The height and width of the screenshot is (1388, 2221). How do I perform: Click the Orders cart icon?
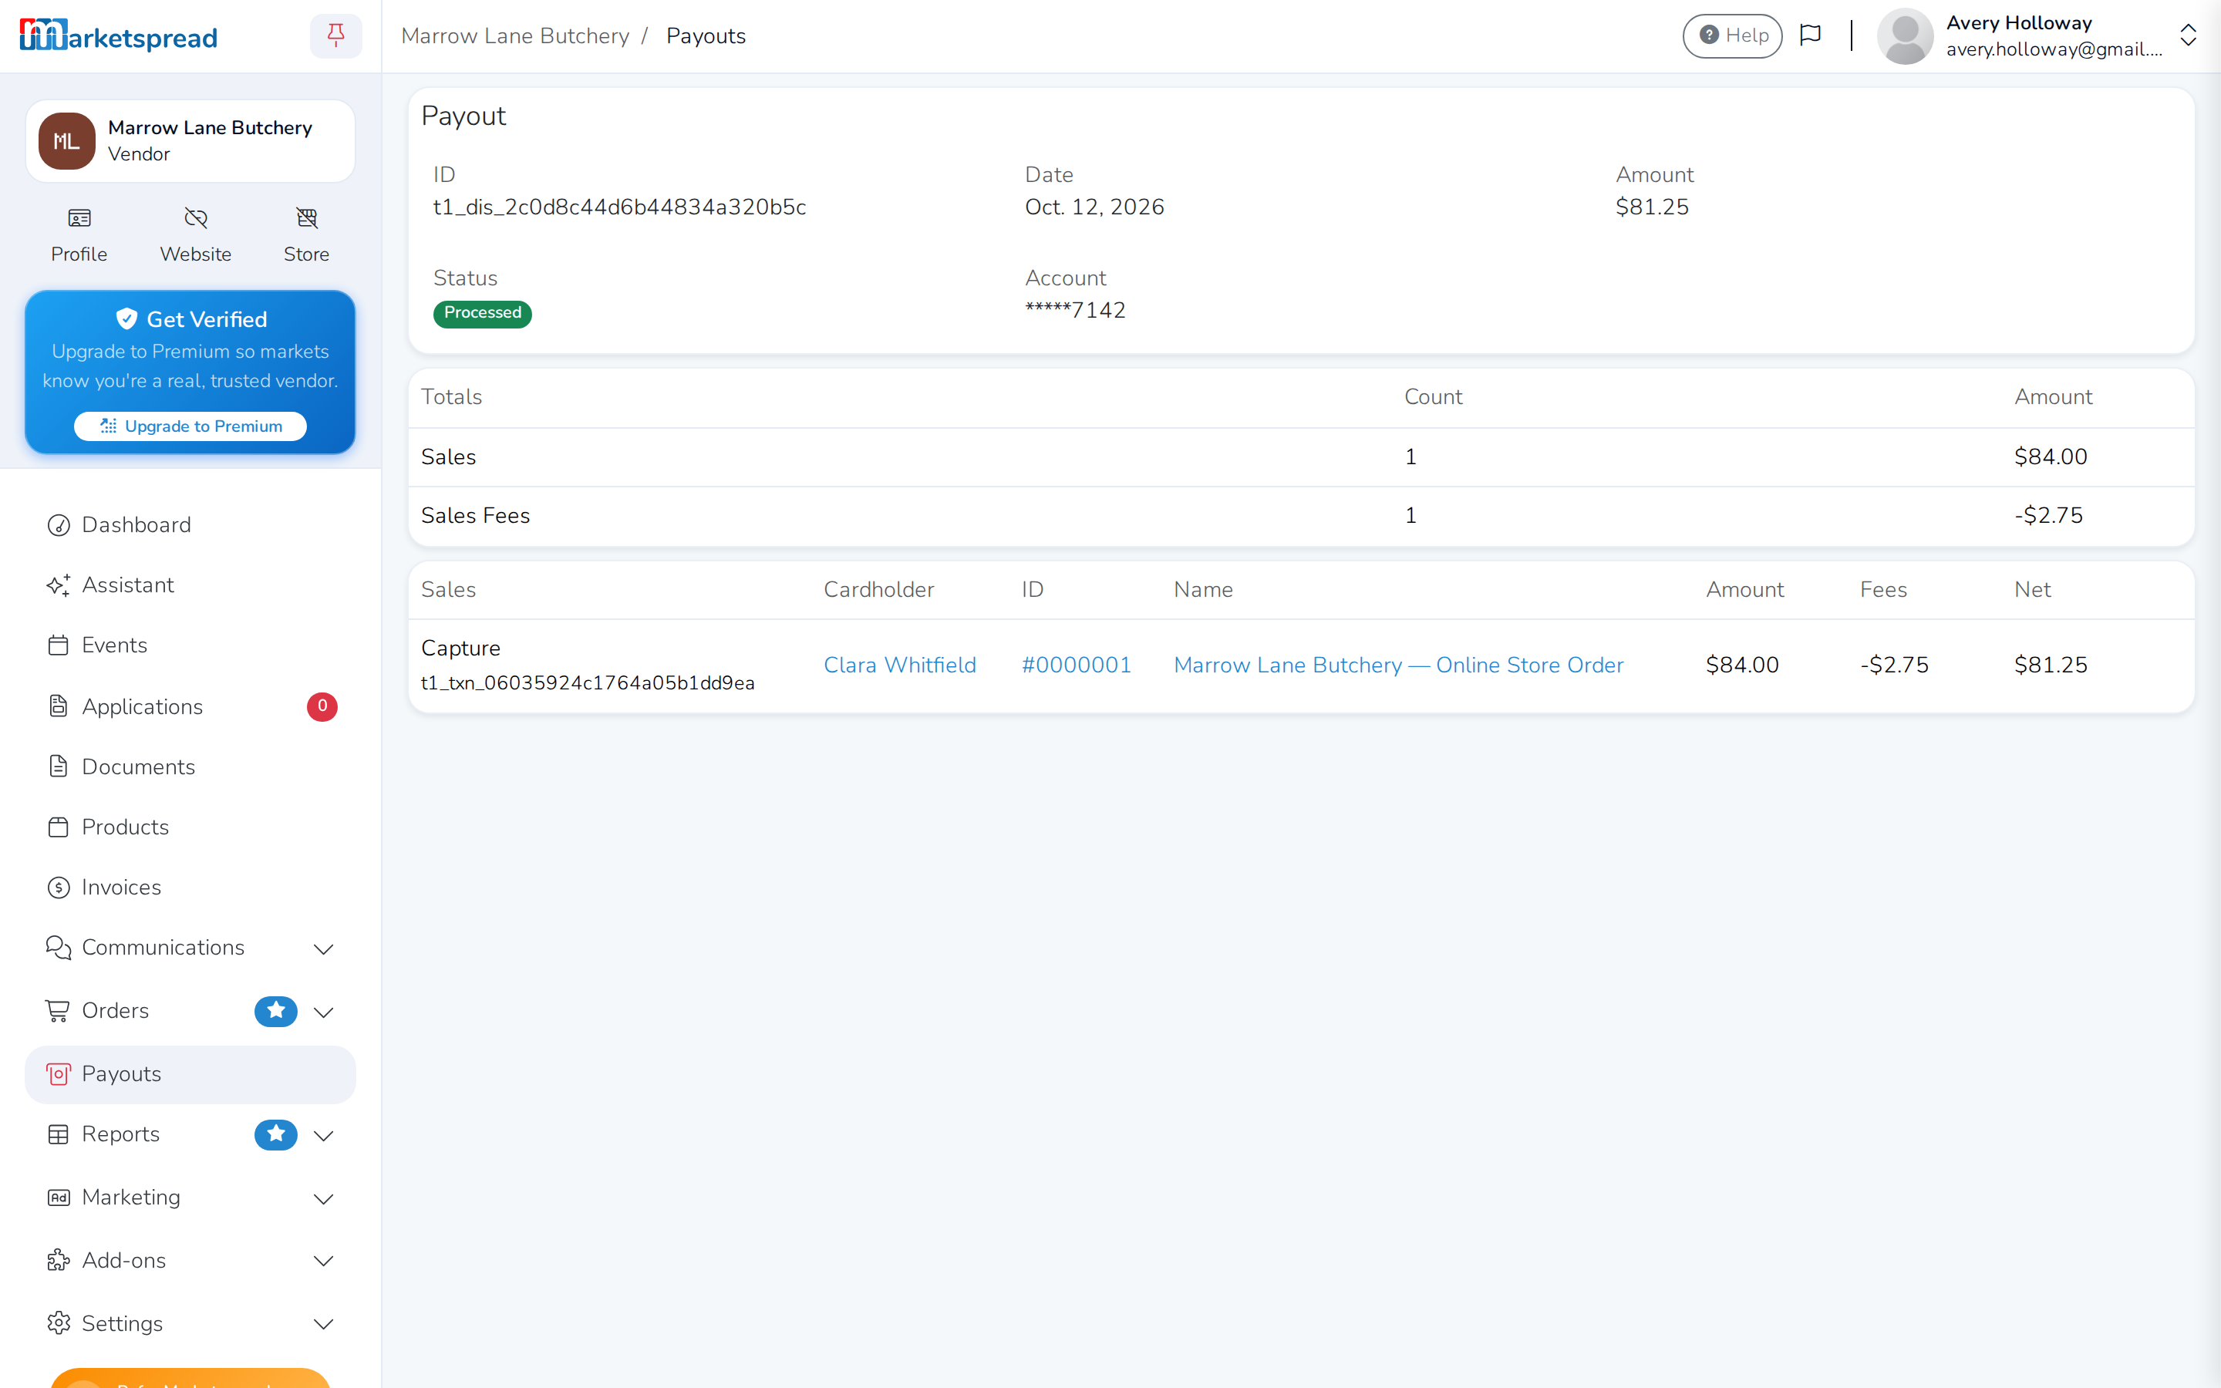tap(58, 1011)
